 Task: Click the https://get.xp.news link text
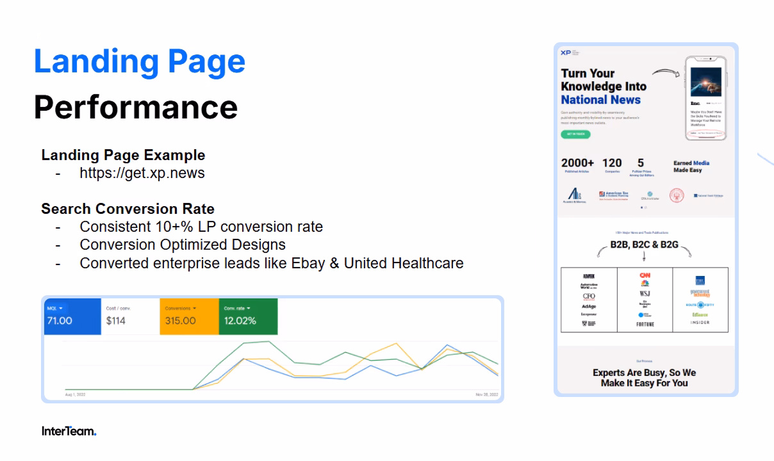coord(142,173)
